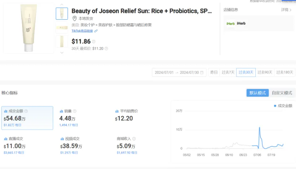The height and width of the screenshot is (169, 296).
Task: Open the TikTok商品链接 link
Action: point(82,31)
